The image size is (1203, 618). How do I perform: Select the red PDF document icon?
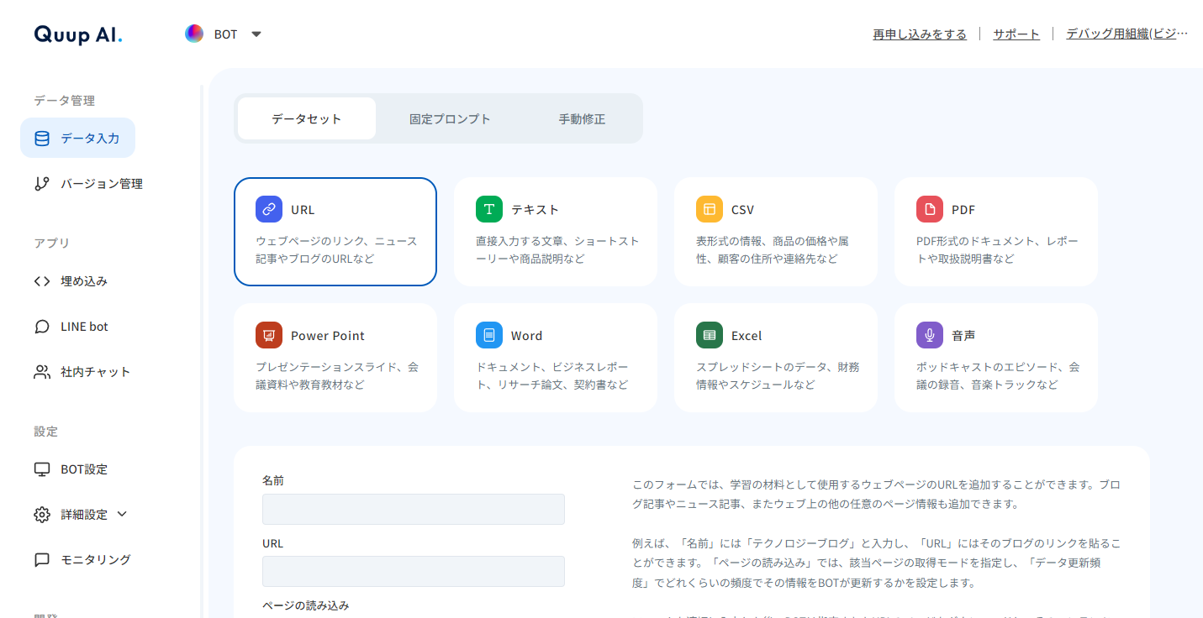tap(930, 209)
